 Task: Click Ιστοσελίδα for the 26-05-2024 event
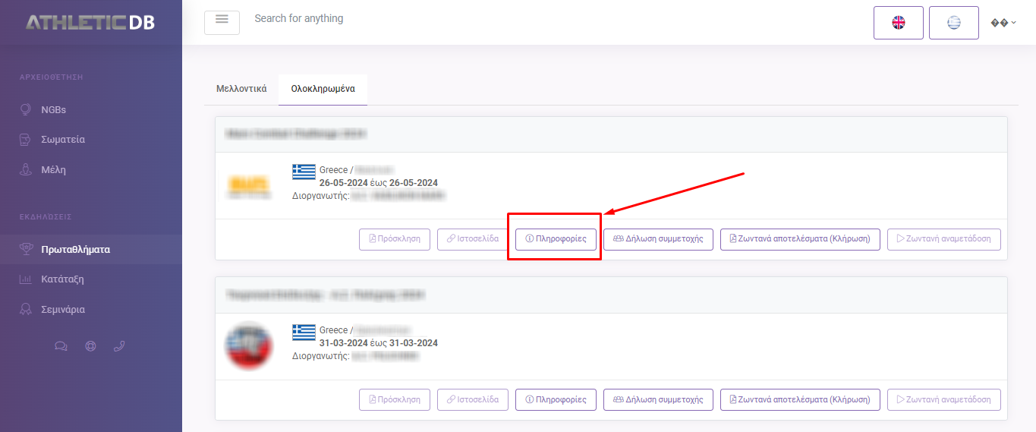pos(473,239)
